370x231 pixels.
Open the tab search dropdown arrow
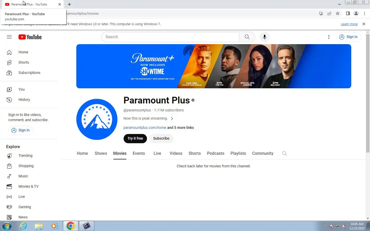coord(339,4)
